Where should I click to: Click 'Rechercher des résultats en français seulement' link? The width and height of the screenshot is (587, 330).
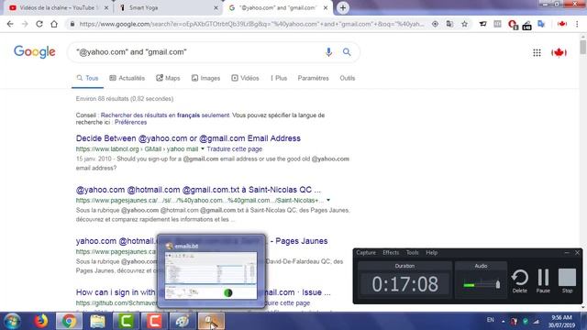165,115
